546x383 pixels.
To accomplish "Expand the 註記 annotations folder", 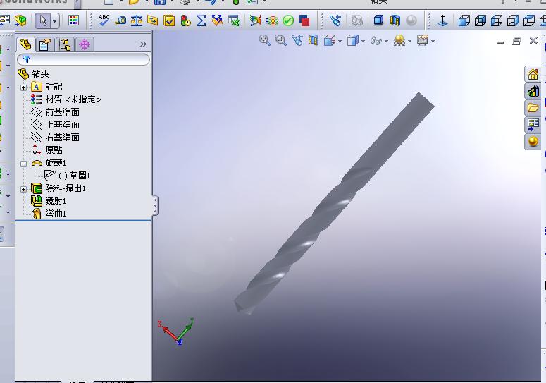I will 23,87.
